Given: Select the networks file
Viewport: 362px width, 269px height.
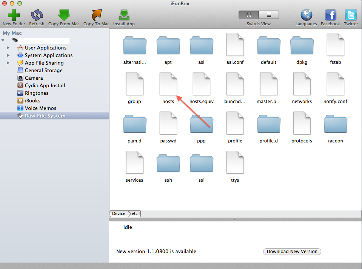Looking at the screenshot, I should point(302,84).
